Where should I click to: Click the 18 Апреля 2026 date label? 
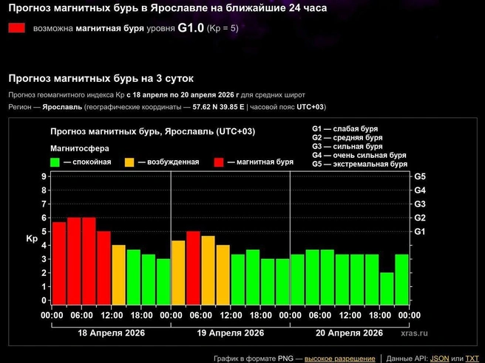(112, 333)
